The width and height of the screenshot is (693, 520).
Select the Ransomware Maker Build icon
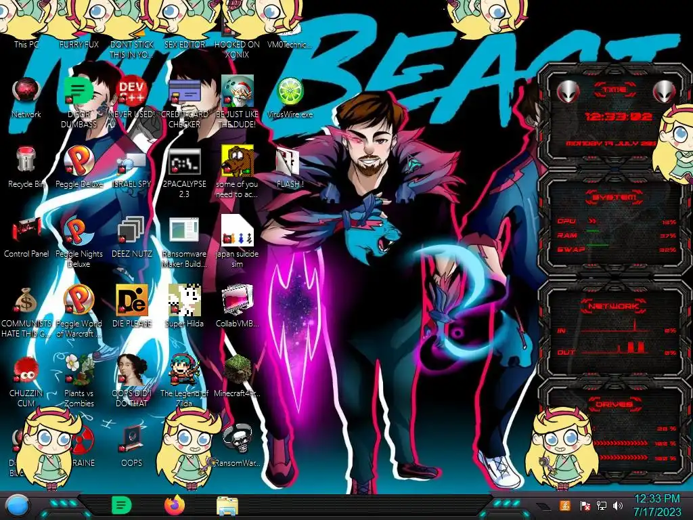(184, 231)
